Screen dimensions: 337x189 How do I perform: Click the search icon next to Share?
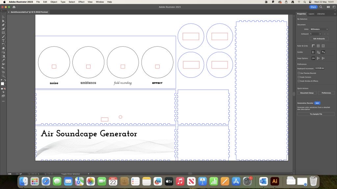(x=321, y=7)
